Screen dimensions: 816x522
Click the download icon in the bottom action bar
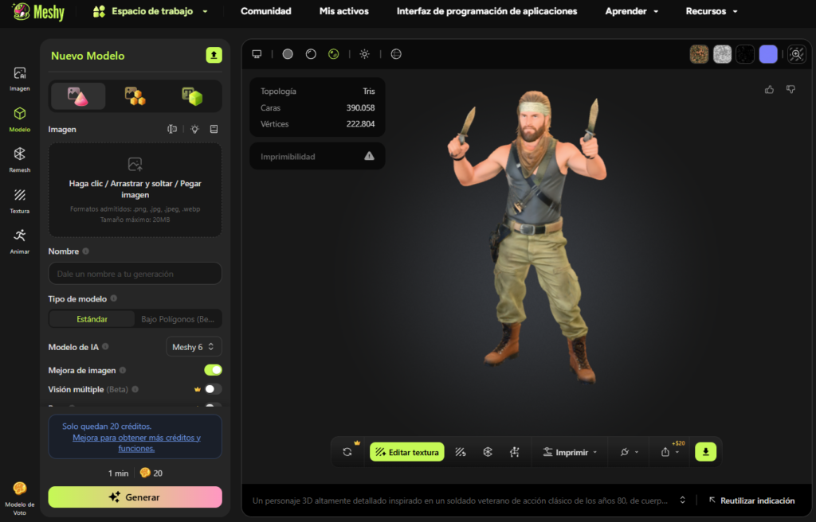[x=704, y=451]
